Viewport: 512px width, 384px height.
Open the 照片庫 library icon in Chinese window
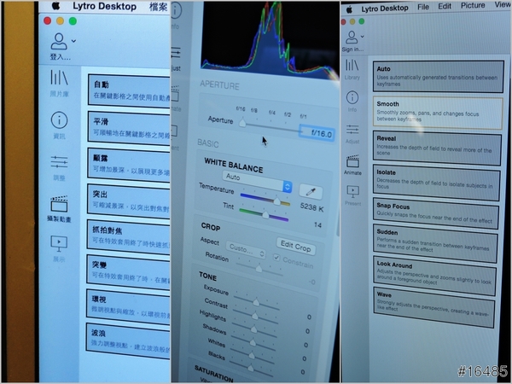click(59, 78)
